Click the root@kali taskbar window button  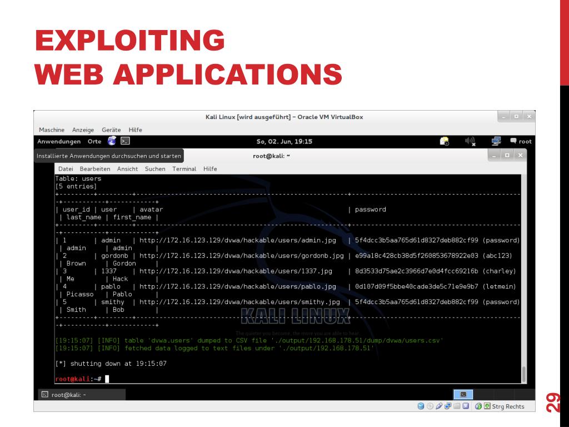tap(82, 395)
